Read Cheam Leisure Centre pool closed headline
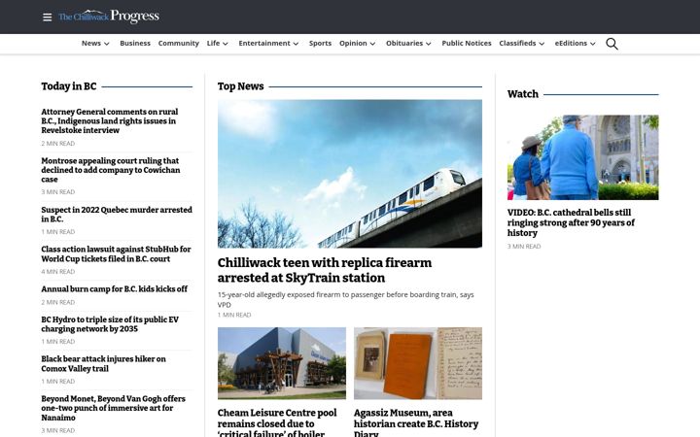 click(x=277, y=422)
